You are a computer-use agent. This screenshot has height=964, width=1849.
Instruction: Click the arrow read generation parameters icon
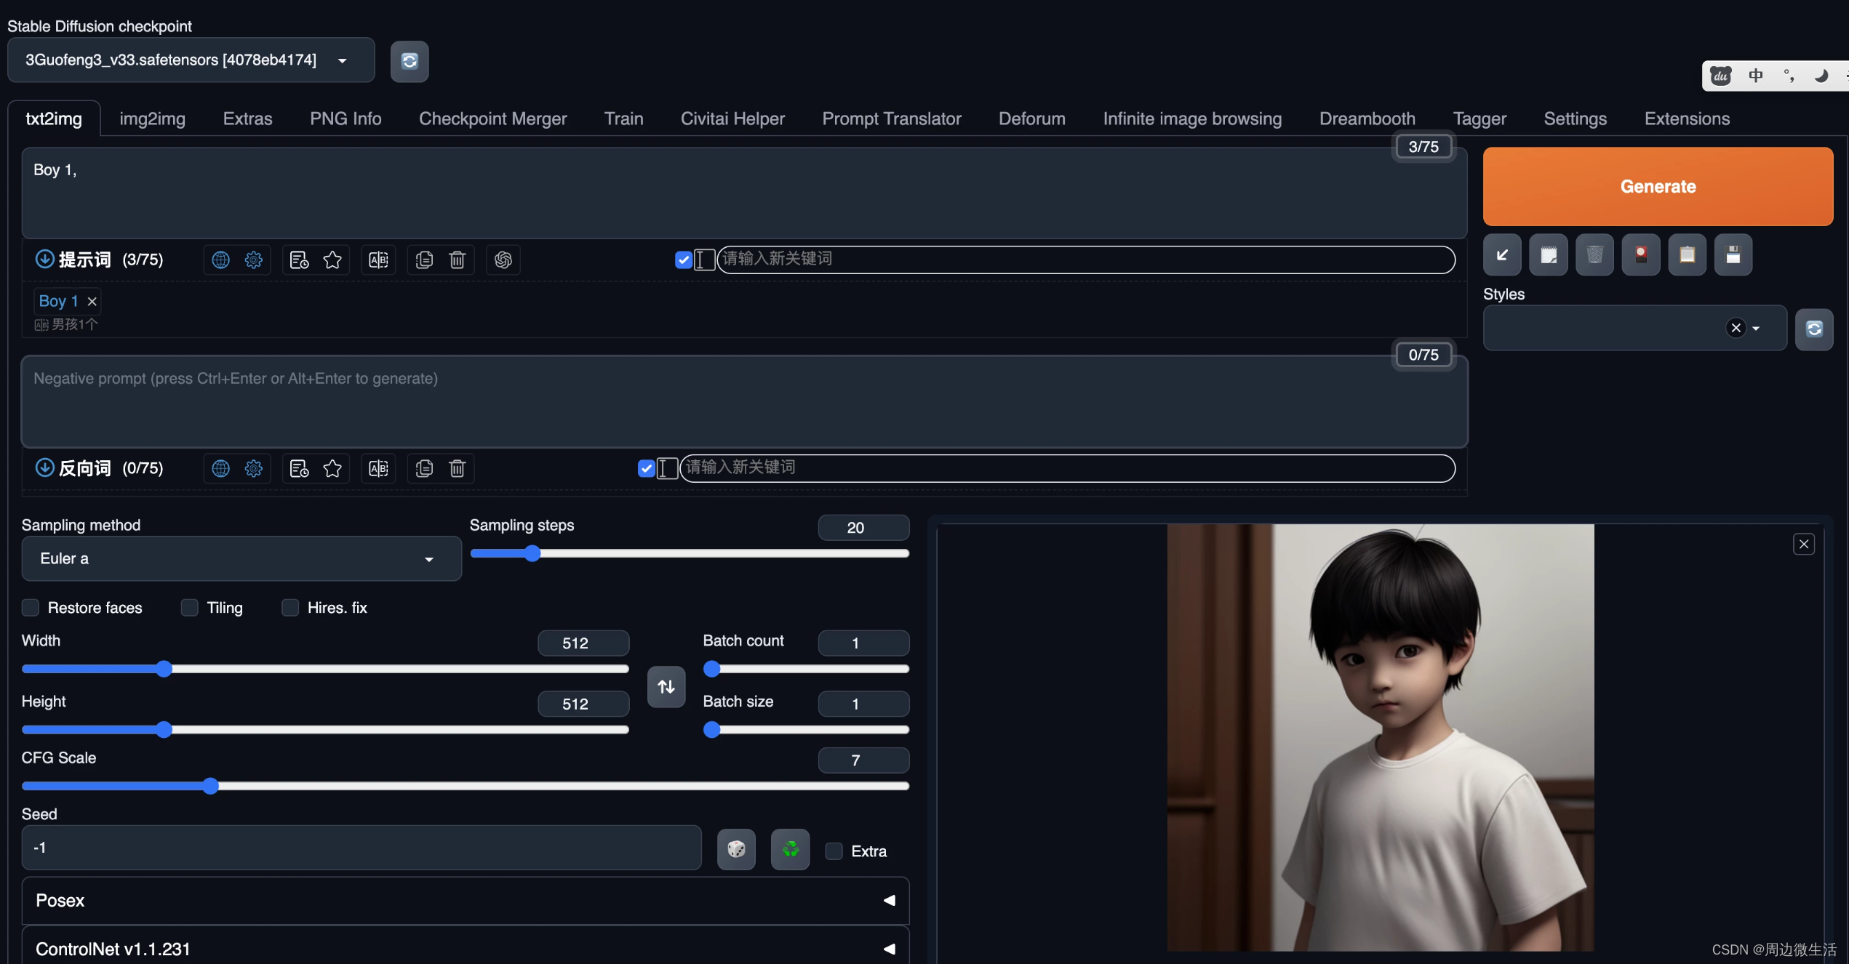pos(1502,254)
